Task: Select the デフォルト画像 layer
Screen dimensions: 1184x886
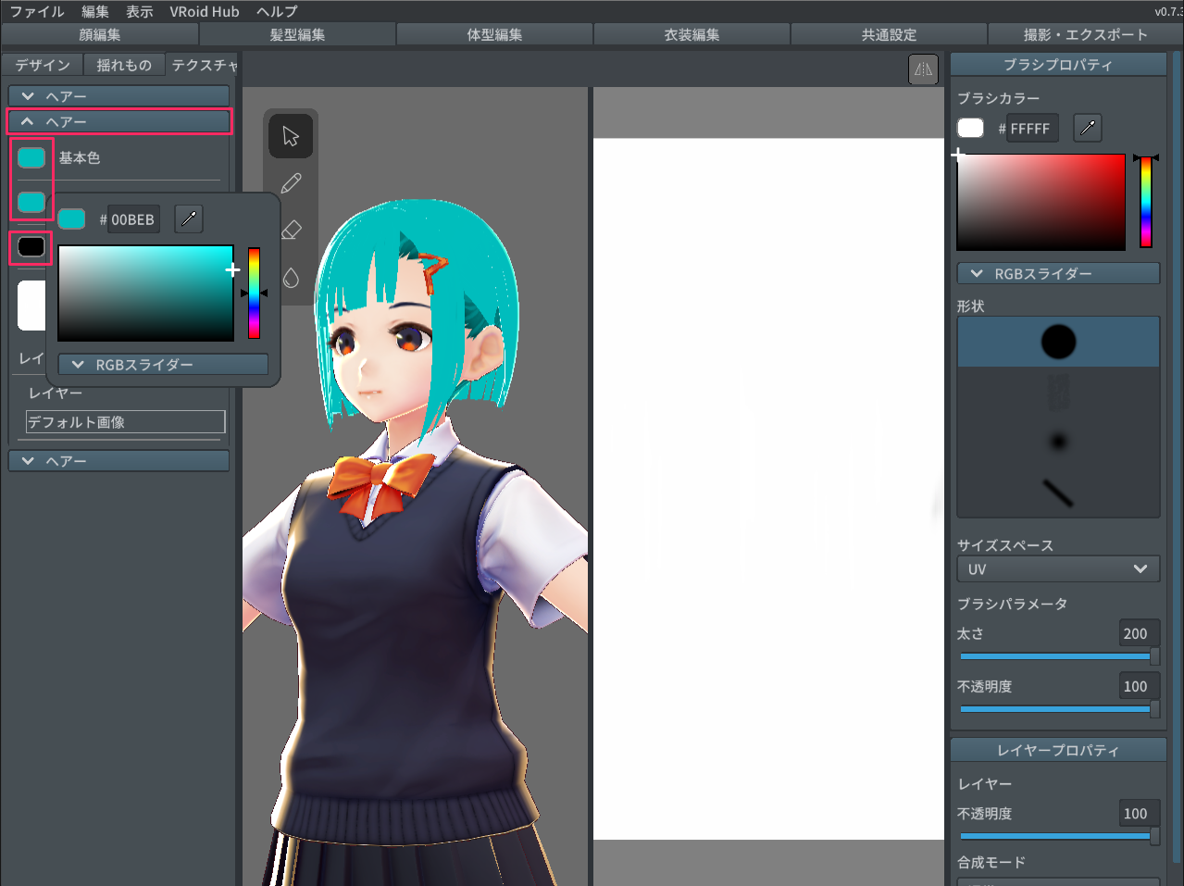Action: (125, 421)
